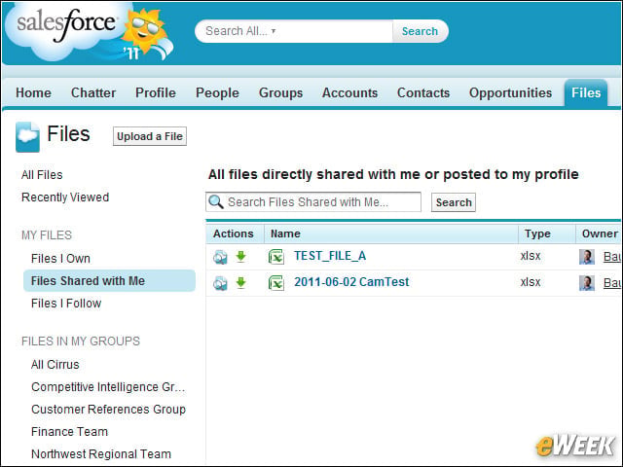The image size is (623, 467).
Task: Click Excel icon beside TEST_FILE_A
Action: 276,257
